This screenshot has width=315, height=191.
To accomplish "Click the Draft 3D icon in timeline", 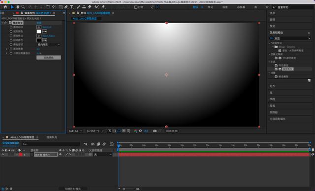I will point(93,144).
